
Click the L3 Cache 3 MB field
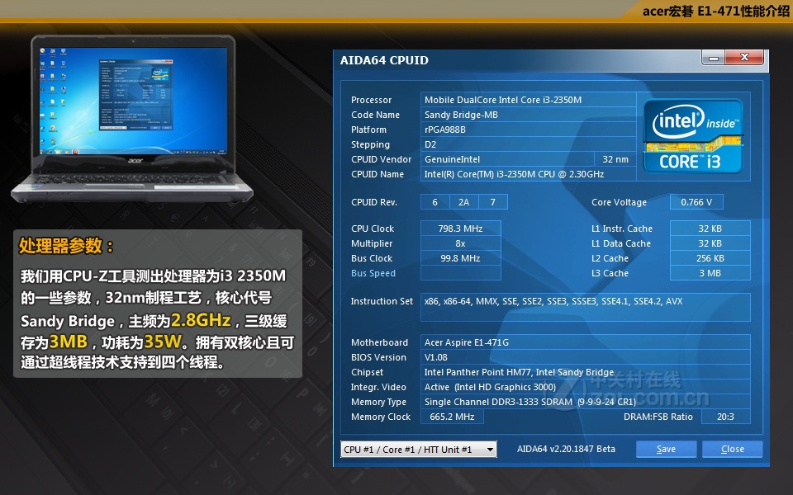[710, 273]
